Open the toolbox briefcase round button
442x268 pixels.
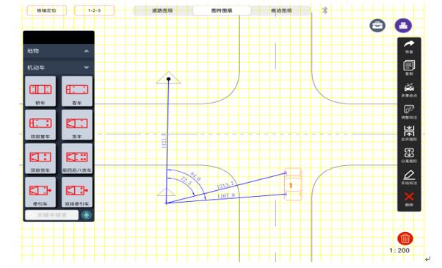click(x=377, y=26)
